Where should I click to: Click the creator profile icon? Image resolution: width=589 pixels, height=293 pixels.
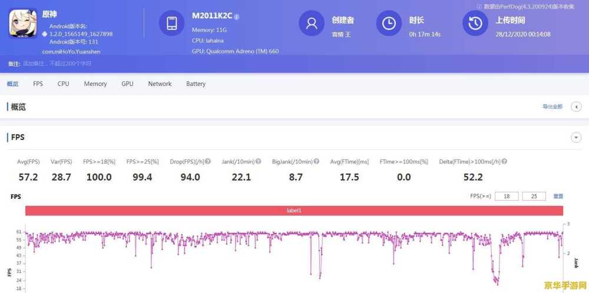click(312, 24)
